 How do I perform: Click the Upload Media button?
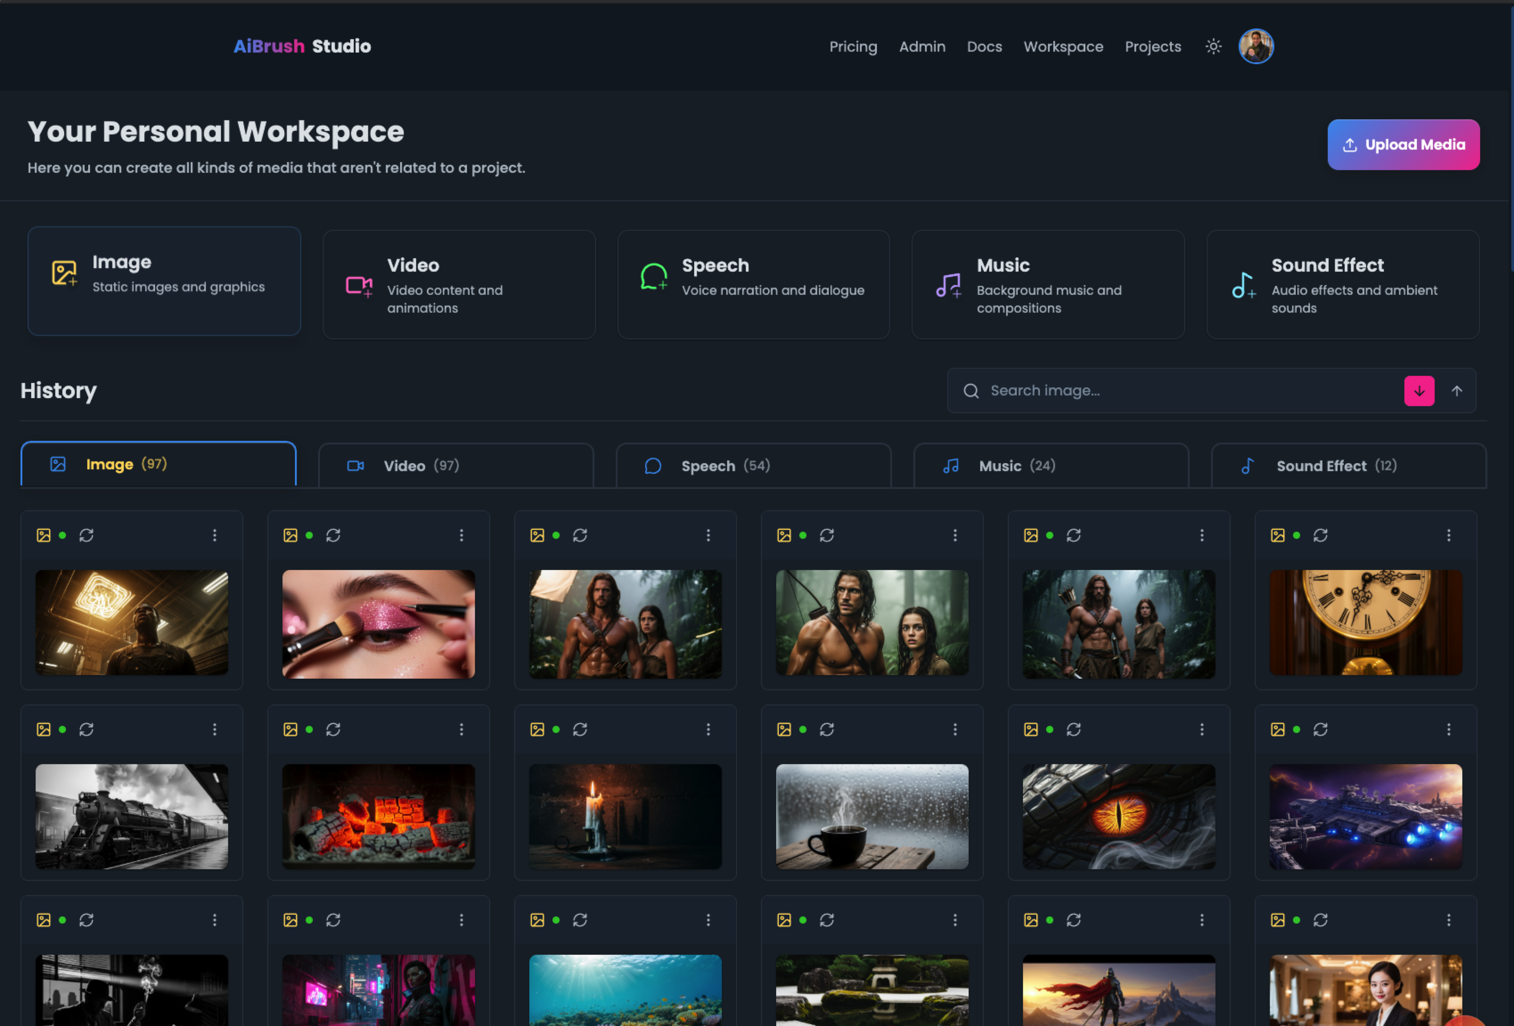point(1403,145)
